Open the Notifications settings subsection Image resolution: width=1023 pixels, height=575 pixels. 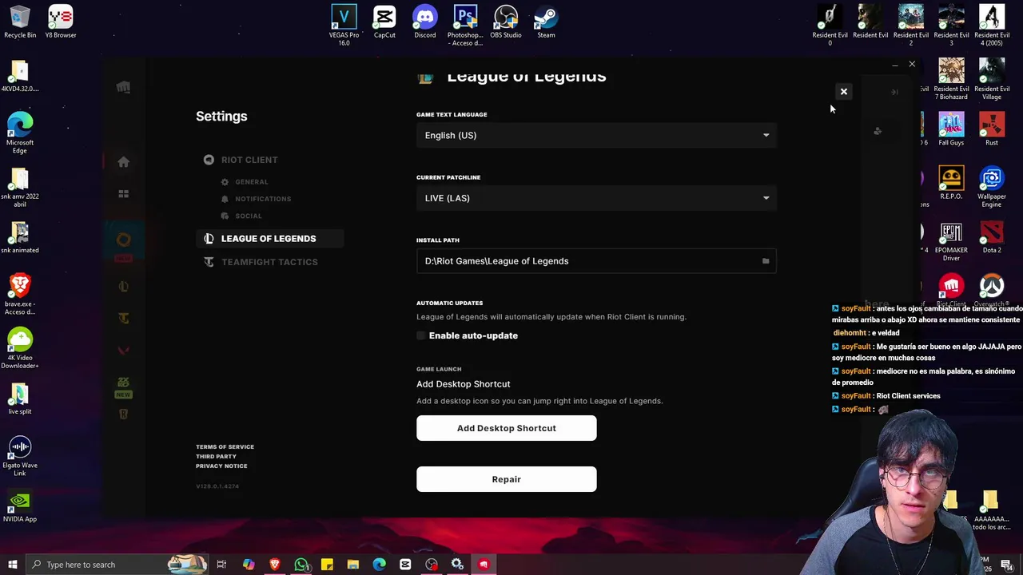[x=257, y=199]
